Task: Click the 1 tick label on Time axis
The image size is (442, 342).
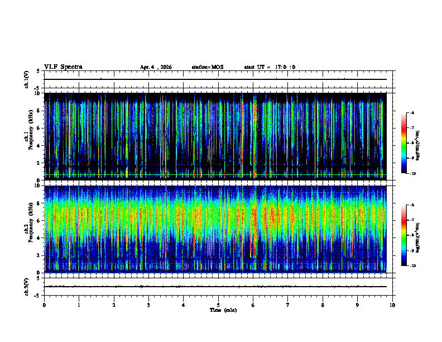Action: pyautogui.click(x=79, y=305)
